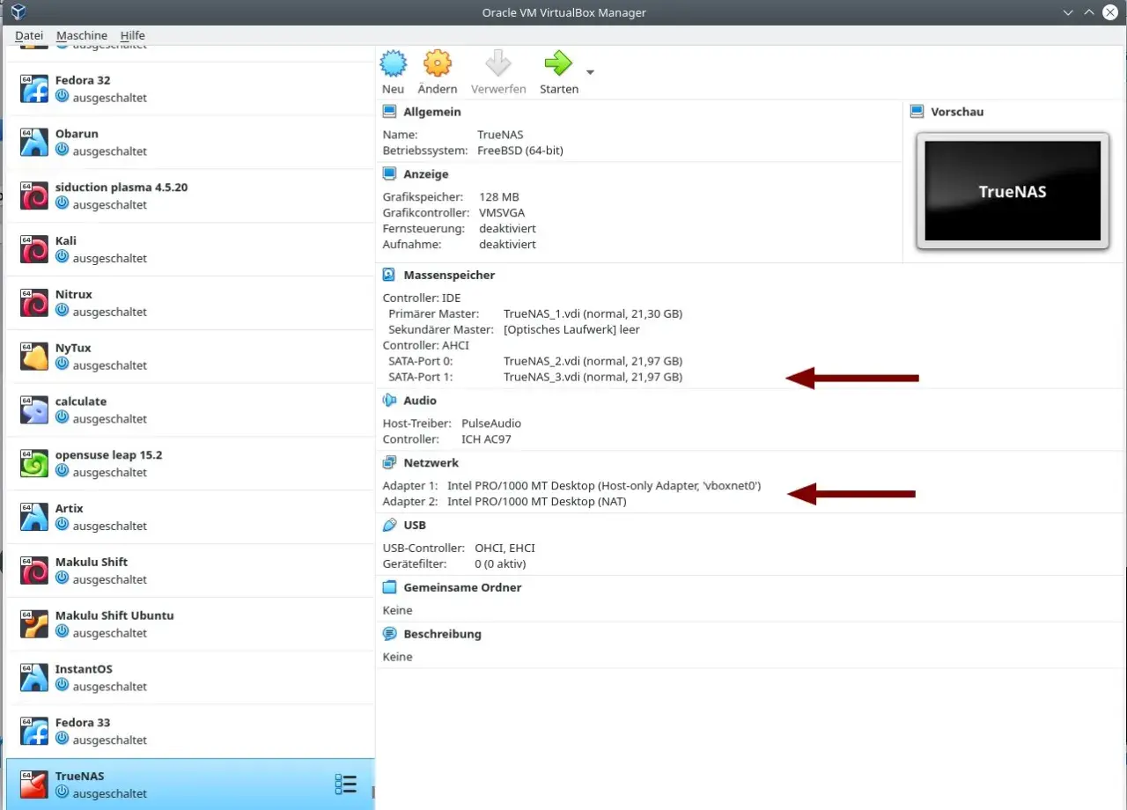
Task: Click the Neu (new VM) toolbar icon
Action: click(x=394, y=63)
